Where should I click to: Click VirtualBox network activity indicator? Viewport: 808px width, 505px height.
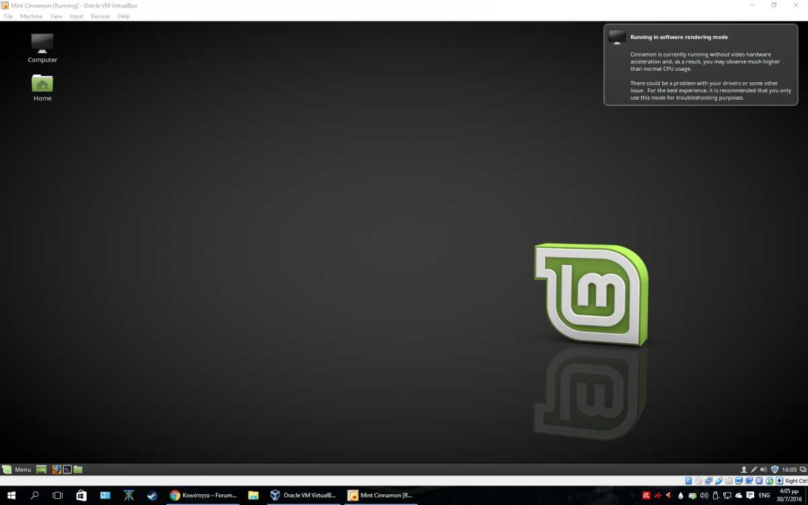point(708,481)
